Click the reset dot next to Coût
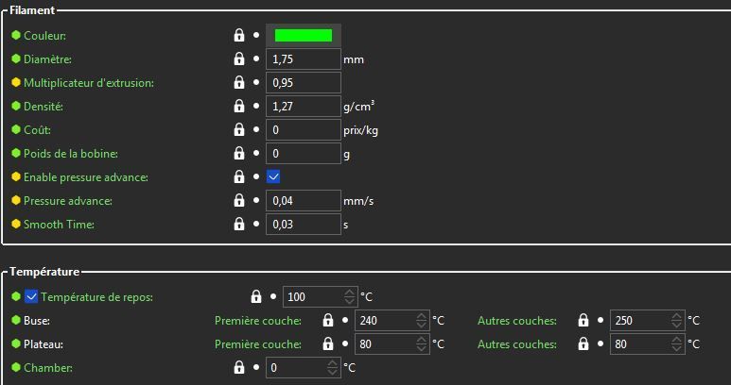731x385 pixels. point(256,129)
